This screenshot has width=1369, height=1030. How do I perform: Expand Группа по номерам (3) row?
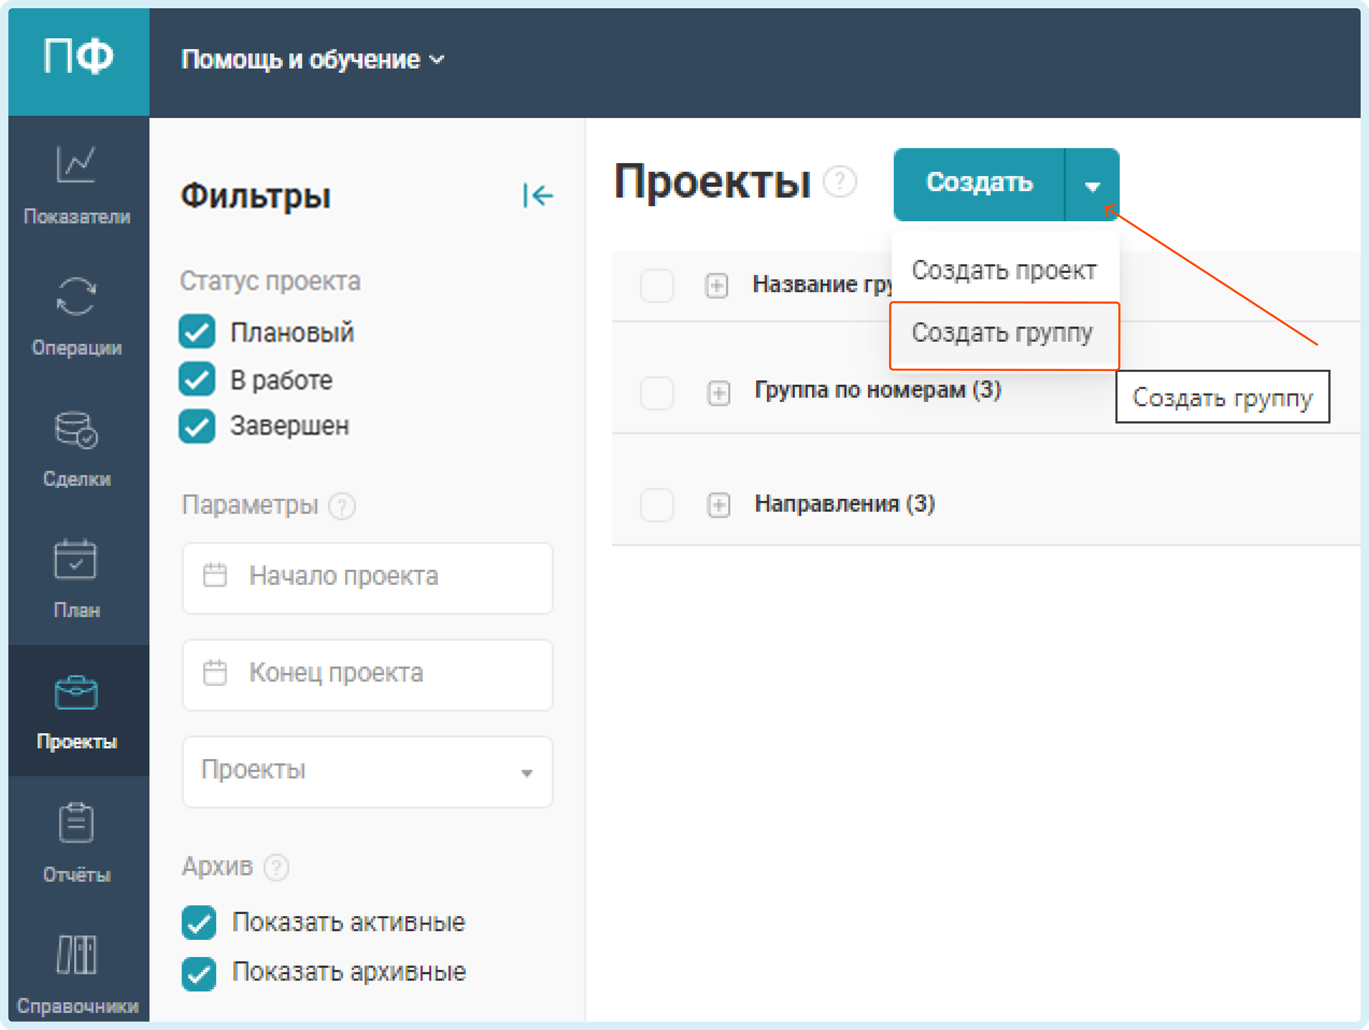(719, 392)
